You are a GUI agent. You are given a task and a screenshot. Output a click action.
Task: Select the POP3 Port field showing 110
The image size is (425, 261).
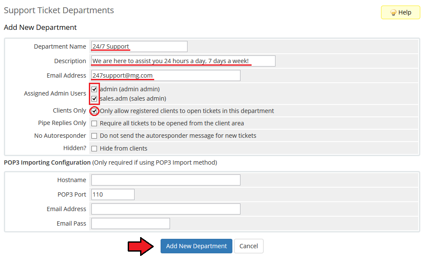pos(113,194)
